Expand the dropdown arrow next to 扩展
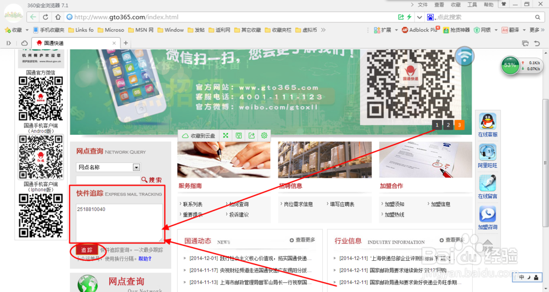 click(x=396, y=30)
